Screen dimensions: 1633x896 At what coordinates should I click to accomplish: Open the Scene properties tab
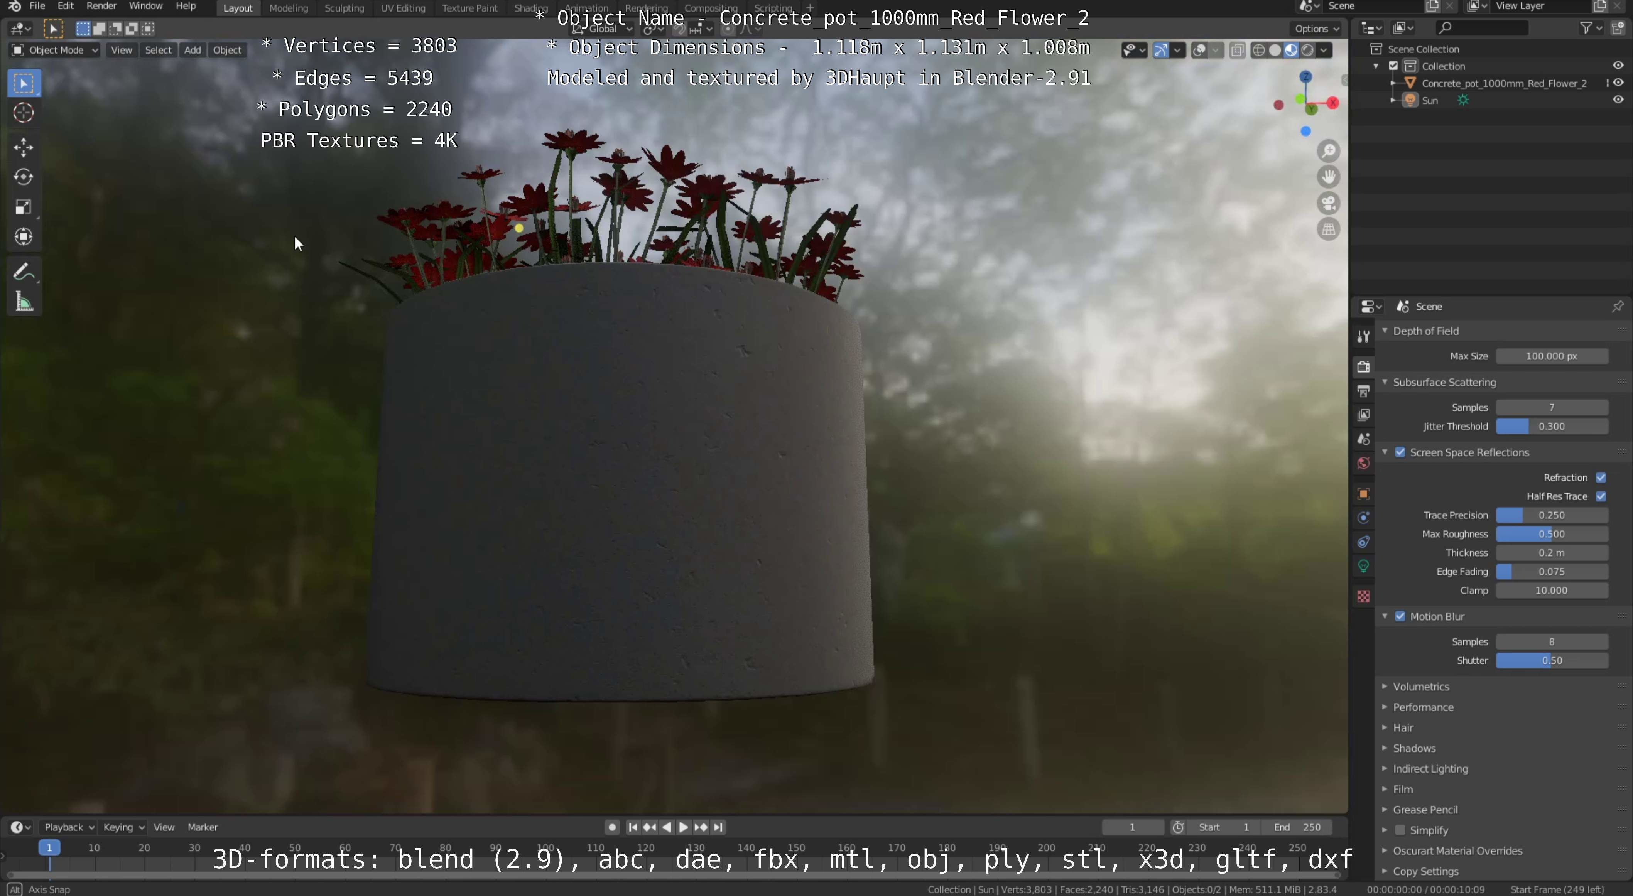(x=1363, y=439)
